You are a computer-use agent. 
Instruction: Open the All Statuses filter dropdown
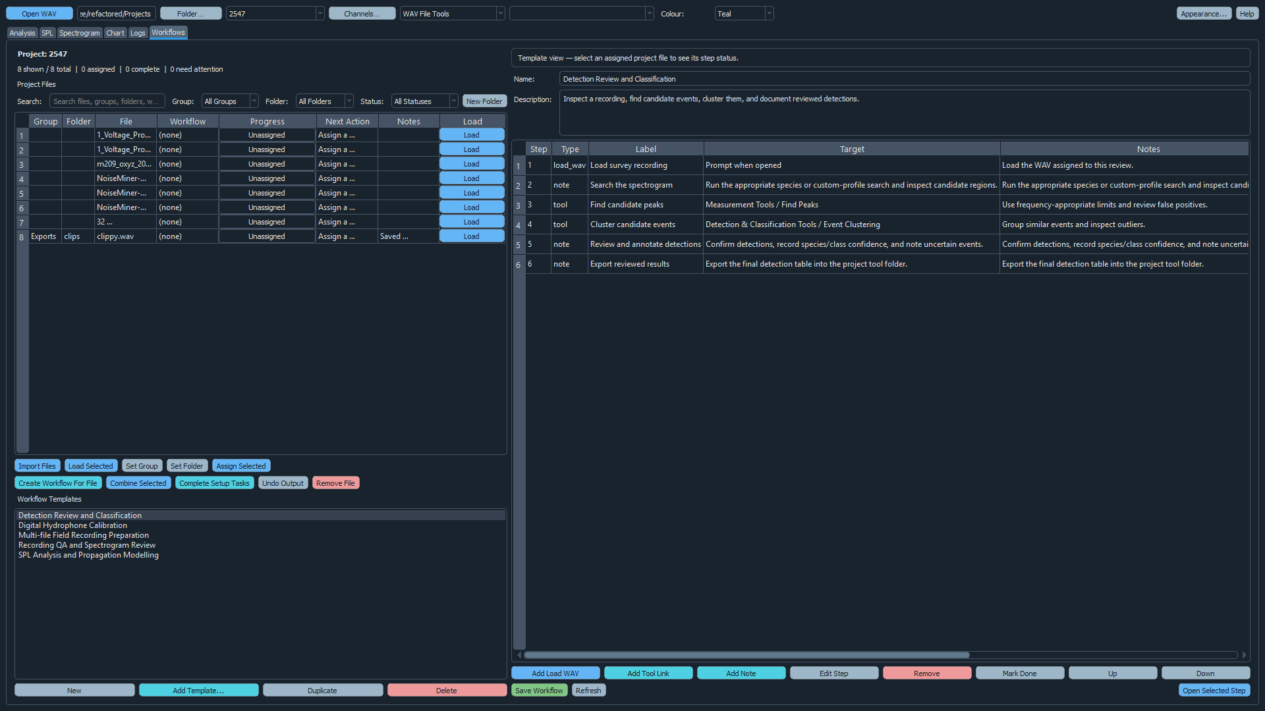pos(424,101)
